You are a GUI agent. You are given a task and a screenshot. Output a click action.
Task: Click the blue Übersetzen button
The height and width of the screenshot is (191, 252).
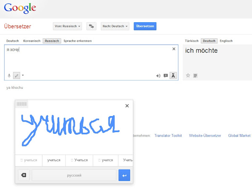(145, 26)
